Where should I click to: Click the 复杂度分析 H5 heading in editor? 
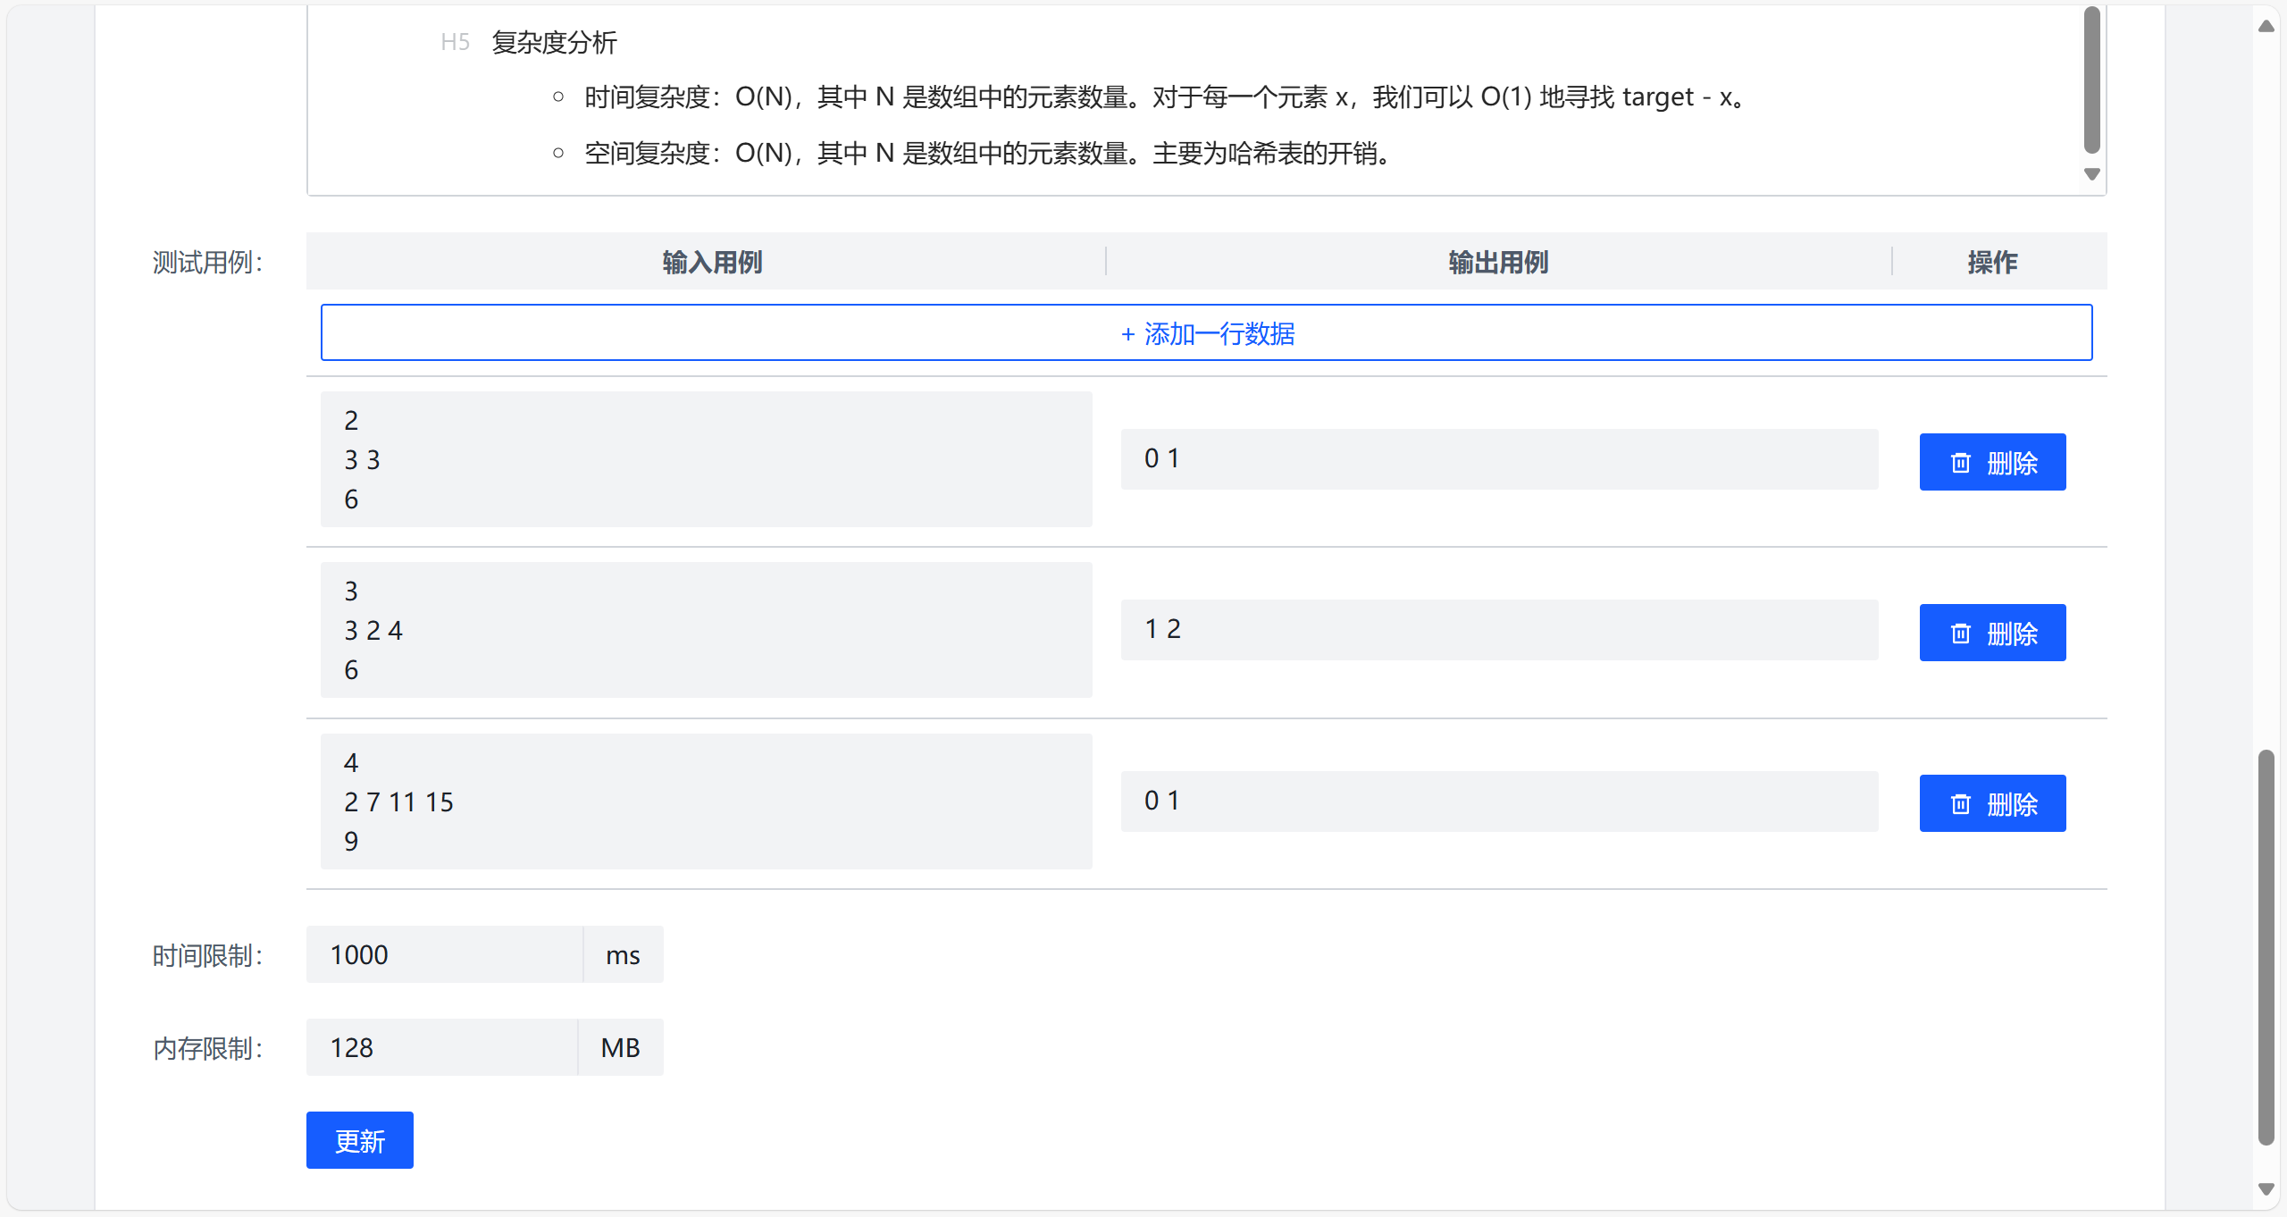pos(554,42)
